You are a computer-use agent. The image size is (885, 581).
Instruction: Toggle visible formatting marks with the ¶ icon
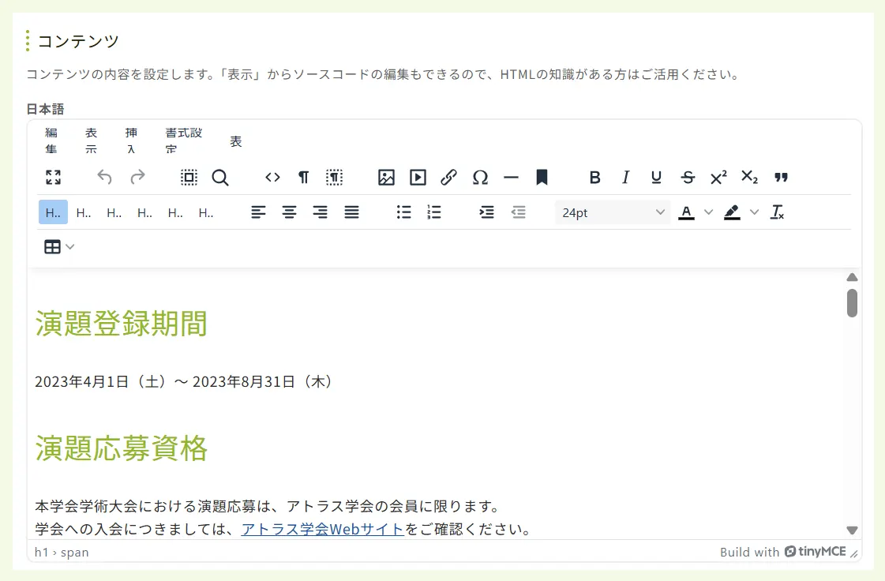[303, 178]
